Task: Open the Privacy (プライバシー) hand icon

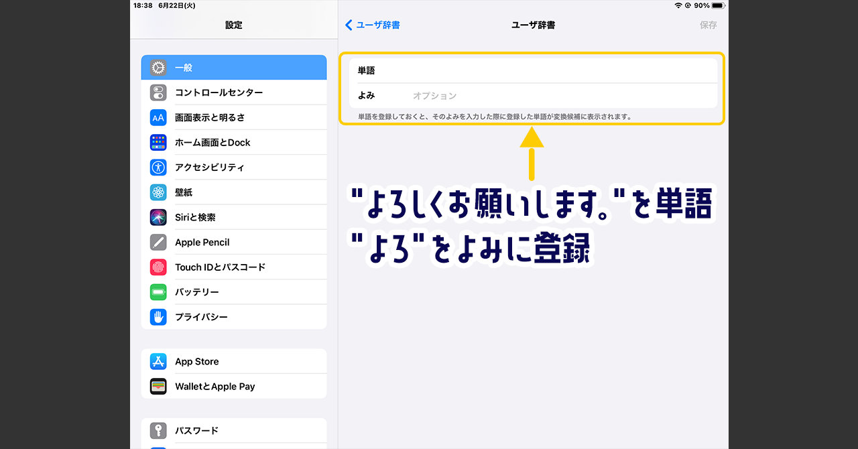Action: (x=158, y=317)
